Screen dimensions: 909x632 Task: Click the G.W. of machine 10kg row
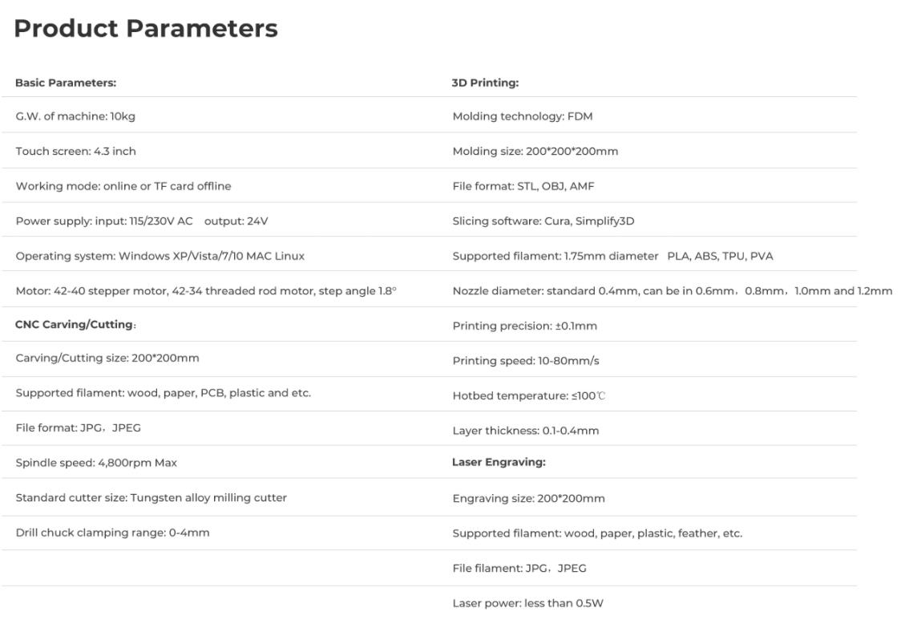point(75,116)
